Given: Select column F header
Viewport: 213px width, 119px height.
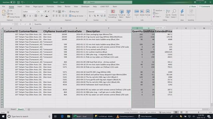Looking at the screenshot, I should tap(108, 28).
